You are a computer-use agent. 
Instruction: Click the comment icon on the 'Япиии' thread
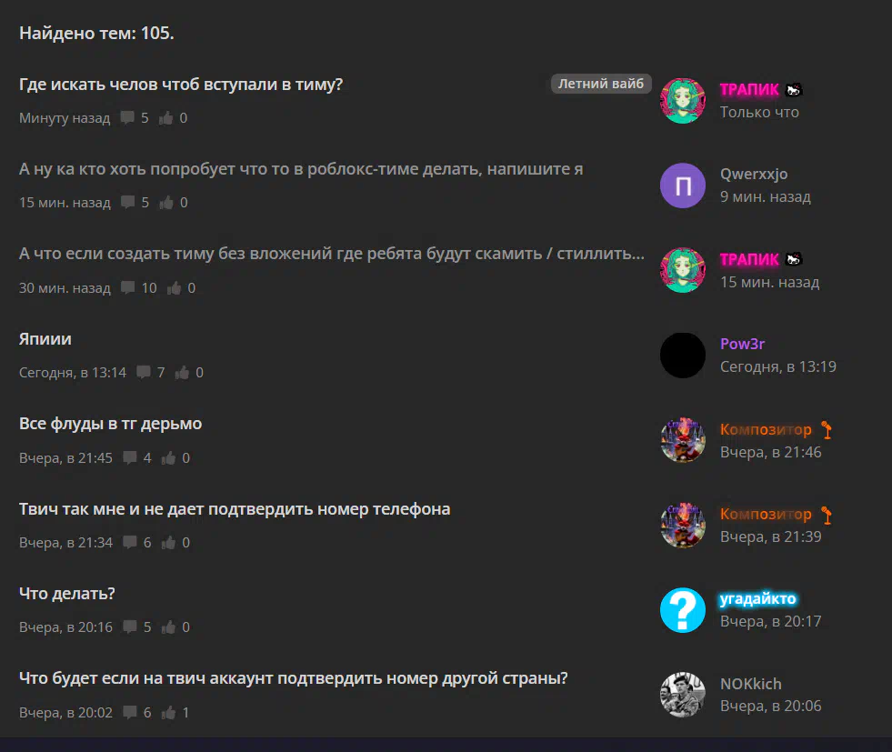tap(144, 372)
